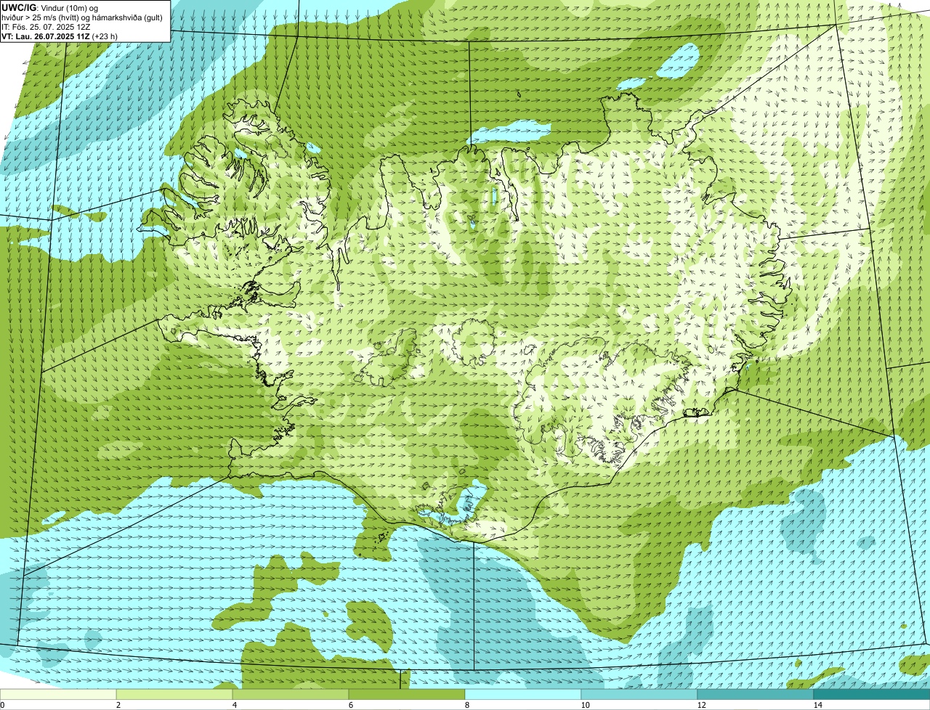Click the scale label '2'

118,705
